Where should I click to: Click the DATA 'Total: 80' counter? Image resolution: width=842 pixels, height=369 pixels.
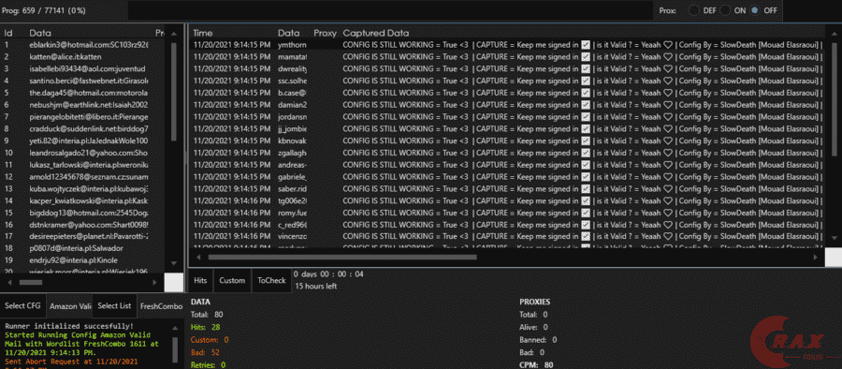[x=207, y=315]
